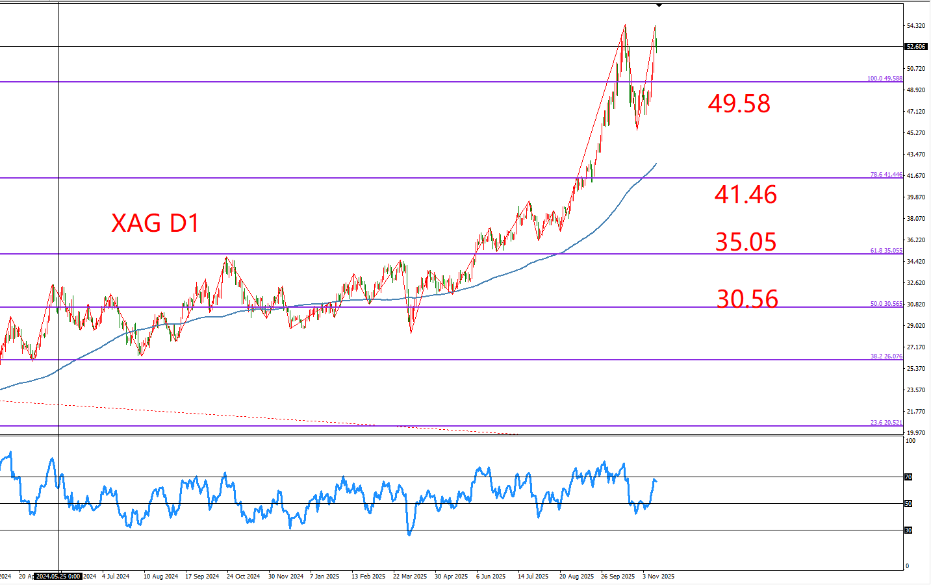Click the RSI 50 midline level marker
The image size is (931, 585).
coord(908,504)
